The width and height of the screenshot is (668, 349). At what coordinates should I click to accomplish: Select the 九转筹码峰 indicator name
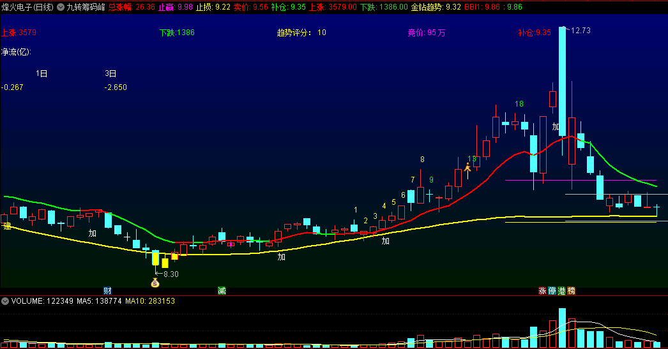[x=86, y=7]
